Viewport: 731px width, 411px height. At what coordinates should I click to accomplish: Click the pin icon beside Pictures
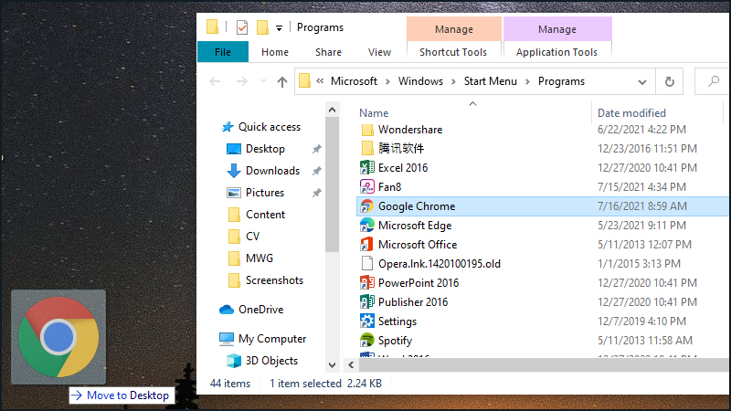pos(316,193)
